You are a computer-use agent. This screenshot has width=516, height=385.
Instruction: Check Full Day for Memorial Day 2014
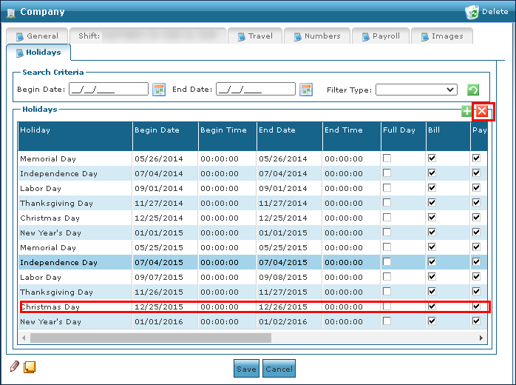point(387,158)
